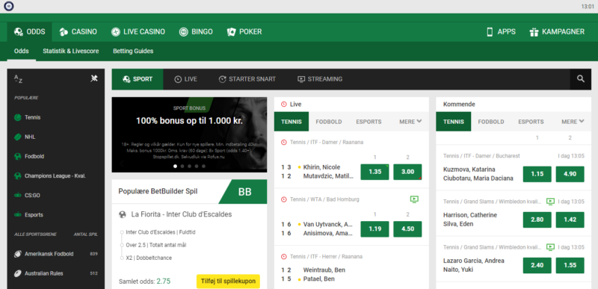The width and height of the screenshot is (598, 289).
Task: Click the pin icon in sidebar header
Action: click(x=94, y=78)
